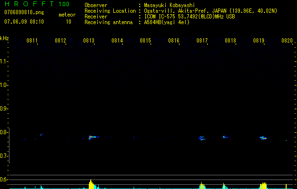Click the 0.9 kHz frequency label
Viewport: 297px width, 189px height.
tap(4, 109)
